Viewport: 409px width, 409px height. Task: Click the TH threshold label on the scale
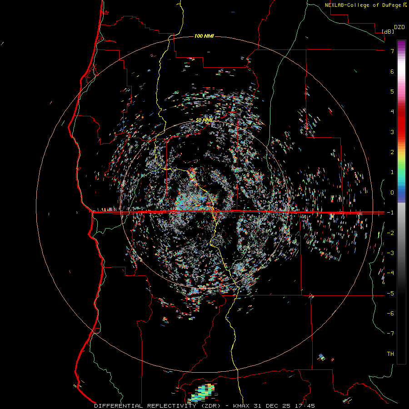pos(390,354)
